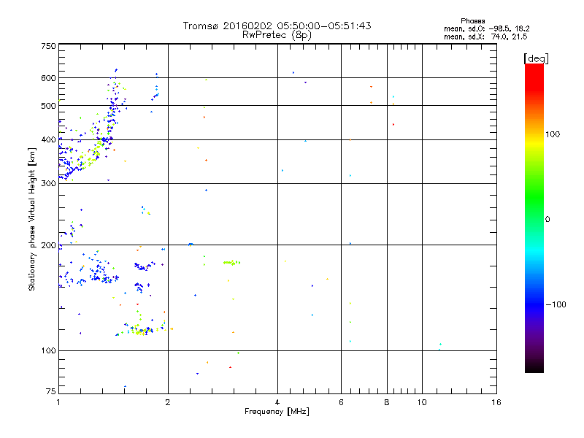The height and width of the screenshot is (438, 584).
Task: Click the colorbar tick label '-100'
Action: pyautogui.click(x=556, y=304)
